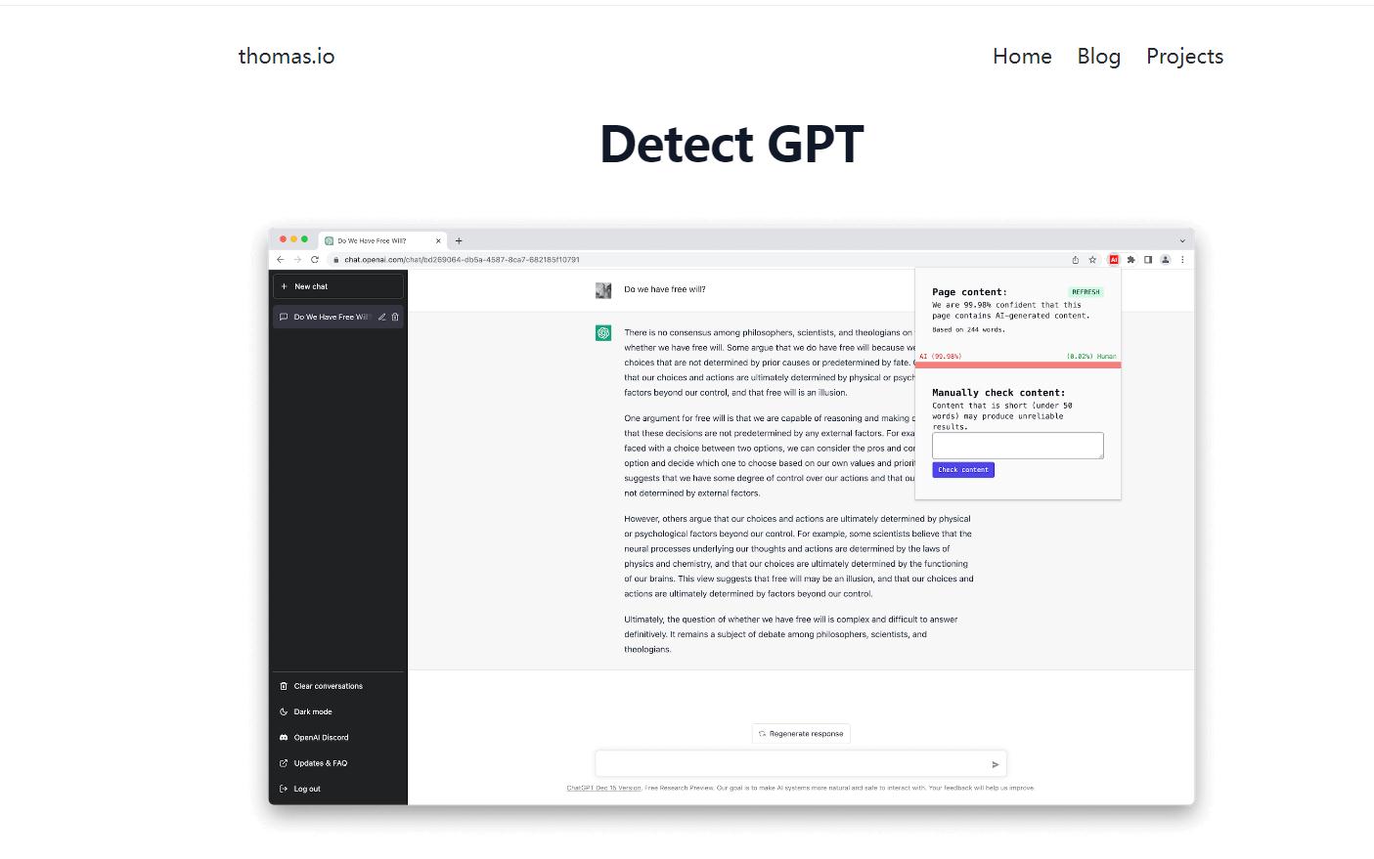Click the green REFRESH badge in the popup
The image size is (1374, 859).
click(x=1086, y=292)
